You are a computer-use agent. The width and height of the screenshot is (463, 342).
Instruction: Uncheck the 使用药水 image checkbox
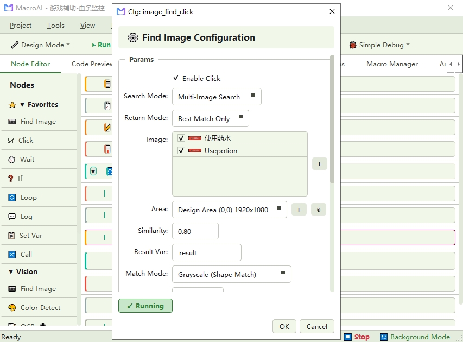(x=181, y=138)
